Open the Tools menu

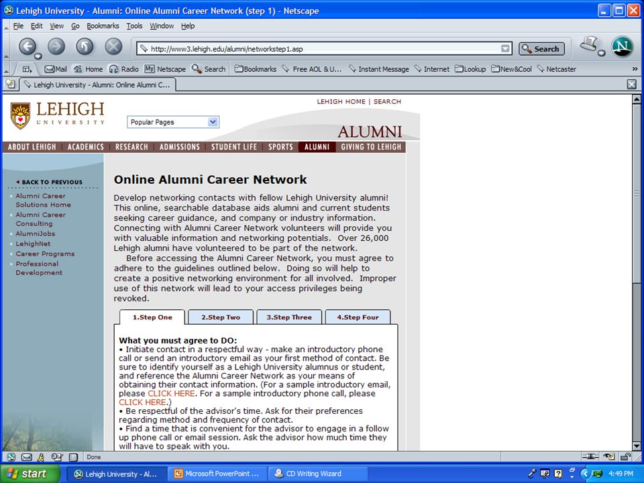134,26
